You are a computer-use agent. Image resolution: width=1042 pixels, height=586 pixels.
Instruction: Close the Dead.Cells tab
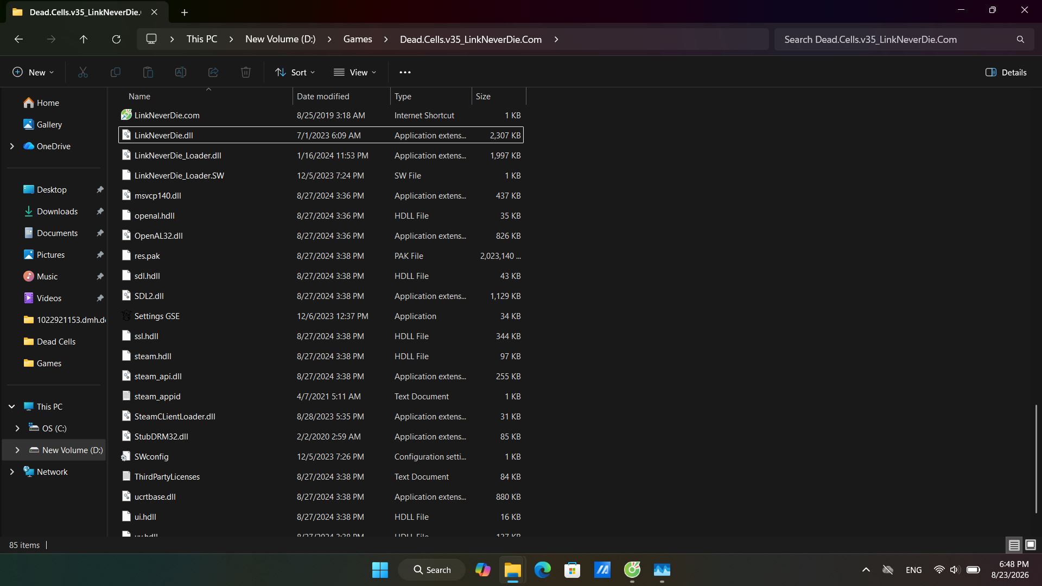coord(154,12)
